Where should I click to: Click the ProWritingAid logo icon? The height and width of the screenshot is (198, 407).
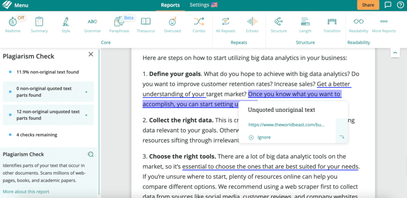coord(7,5)
